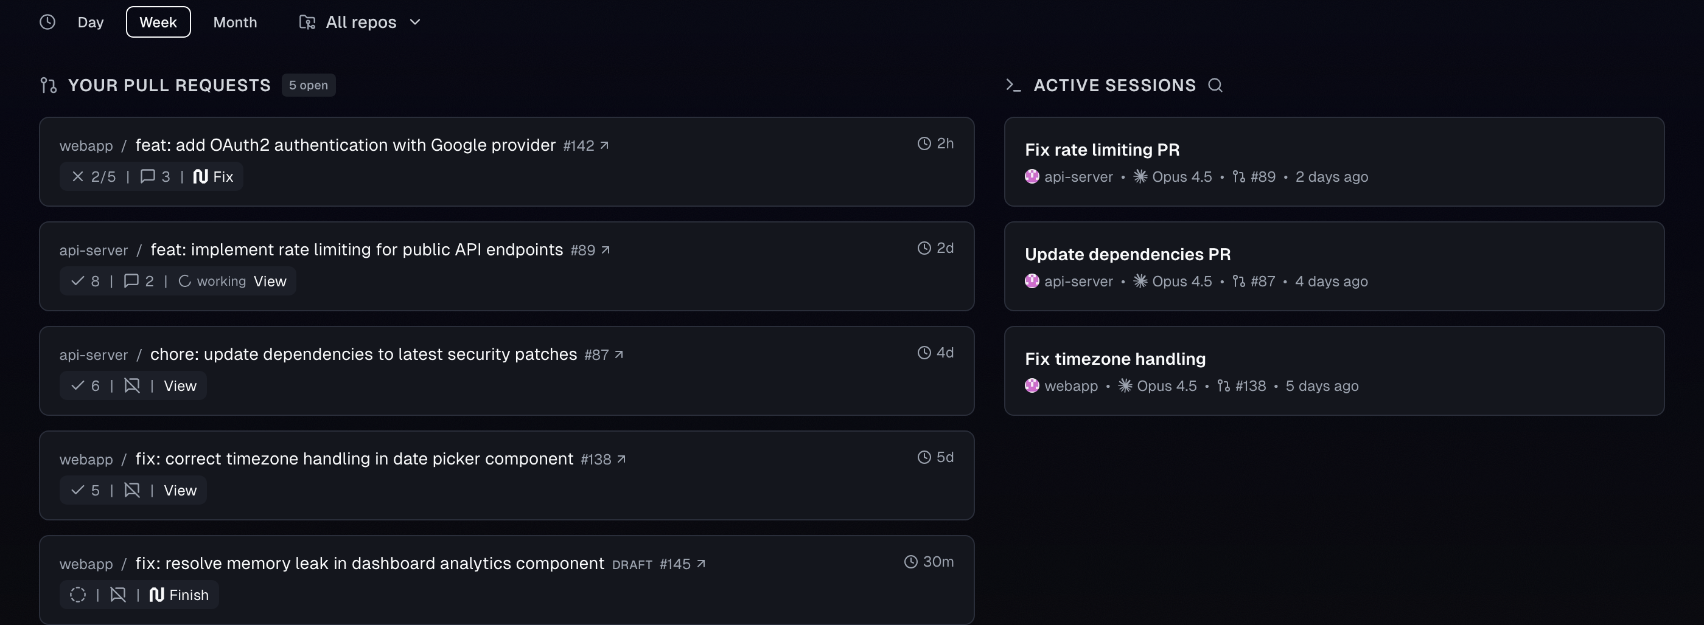Click the clock icon next to Day
The width and height of the screenshot is (1704, 625).
pos(47,22)
